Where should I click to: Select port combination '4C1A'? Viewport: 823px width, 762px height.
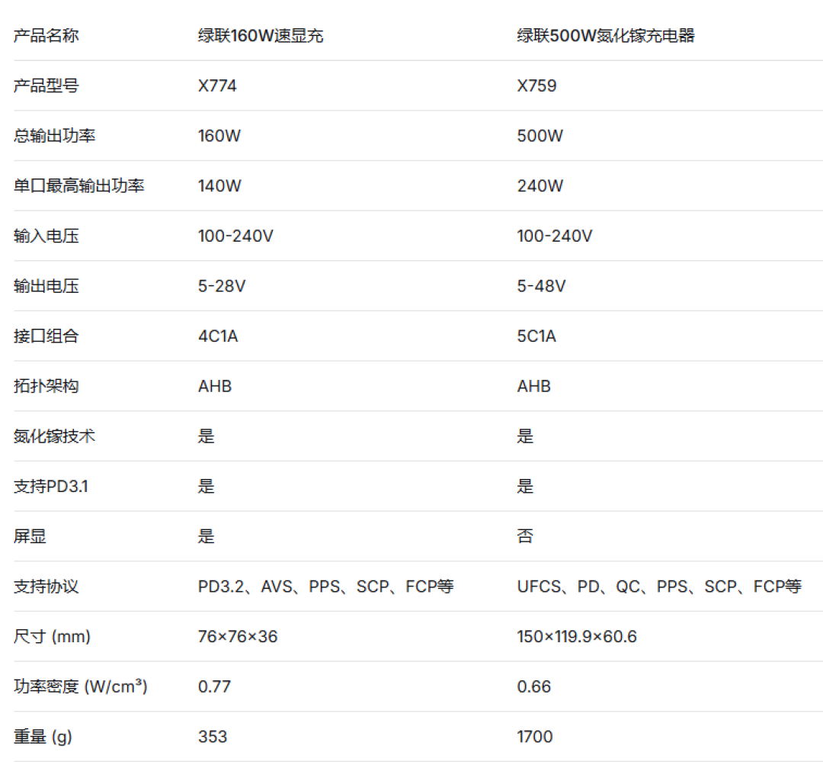pyautogui.click(x=218, y=336)
